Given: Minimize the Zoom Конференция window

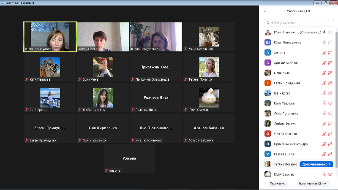Looking at the screenshot, I should 317,3.
